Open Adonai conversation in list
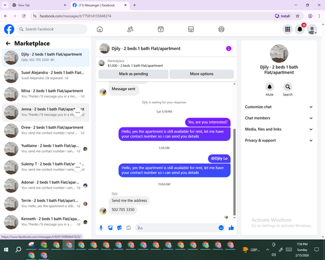 pos(45,186)
